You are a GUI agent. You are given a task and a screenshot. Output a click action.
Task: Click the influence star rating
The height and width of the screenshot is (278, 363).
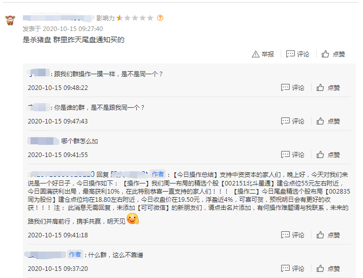click(135, 18)
